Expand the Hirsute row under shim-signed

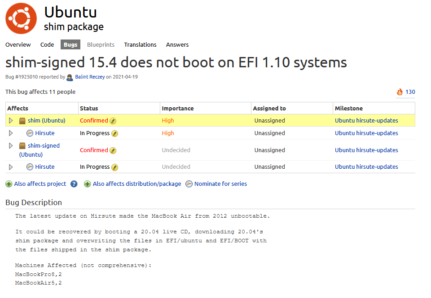(x=11, y=167)
